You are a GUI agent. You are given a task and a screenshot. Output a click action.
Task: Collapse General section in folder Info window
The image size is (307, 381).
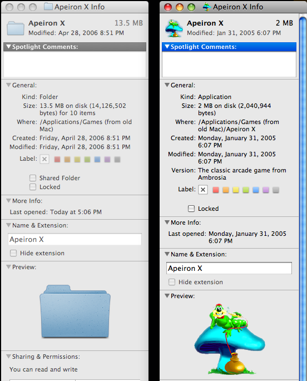click(8, 85)
